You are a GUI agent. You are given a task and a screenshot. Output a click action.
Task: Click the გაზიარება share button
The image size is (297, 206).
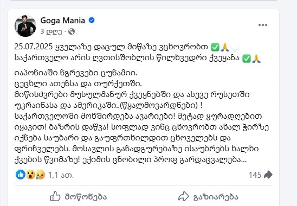[x=208, y=197]
